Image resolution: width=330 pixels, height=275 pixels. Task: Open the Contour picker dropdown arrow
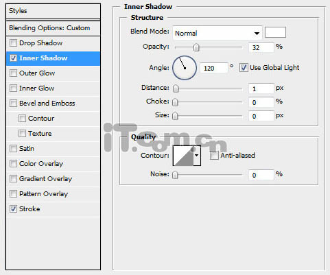pos(197,156)
